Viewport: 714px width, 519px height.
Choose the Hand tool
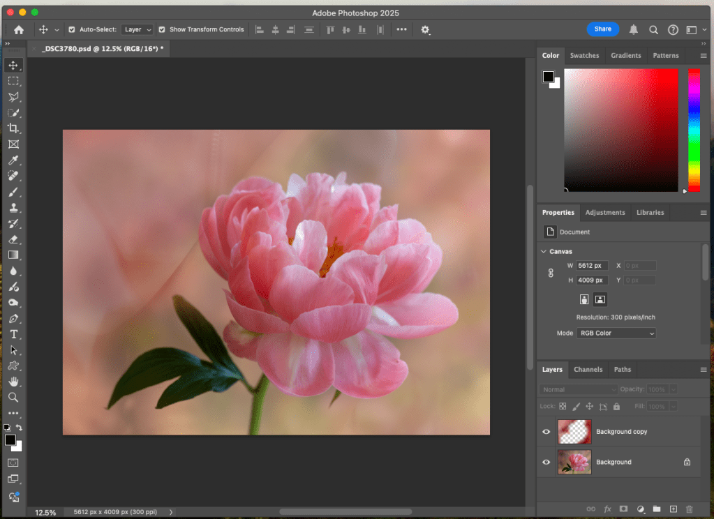tap(13, 382)
